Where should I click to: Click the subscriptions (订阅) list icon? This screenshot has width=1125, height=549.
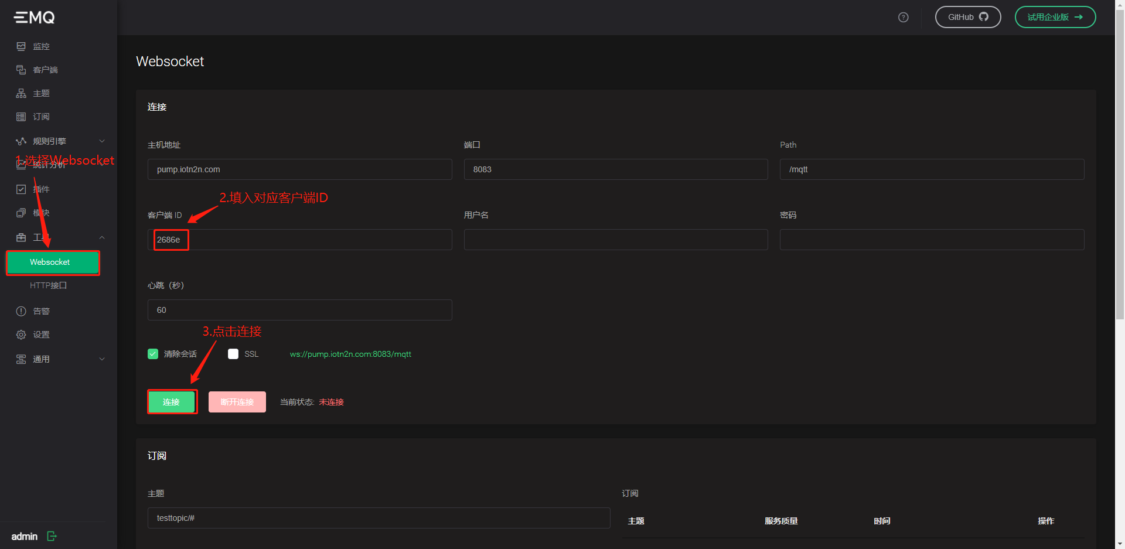(21, 117)
